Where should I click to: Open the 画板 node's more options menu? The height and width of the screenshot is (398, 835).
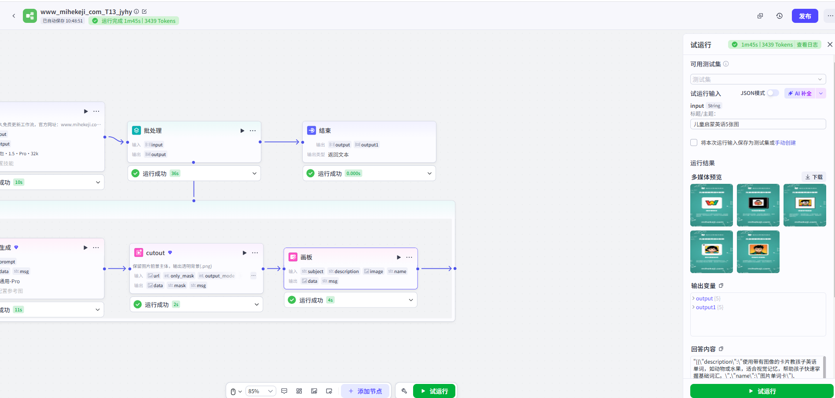409,257
